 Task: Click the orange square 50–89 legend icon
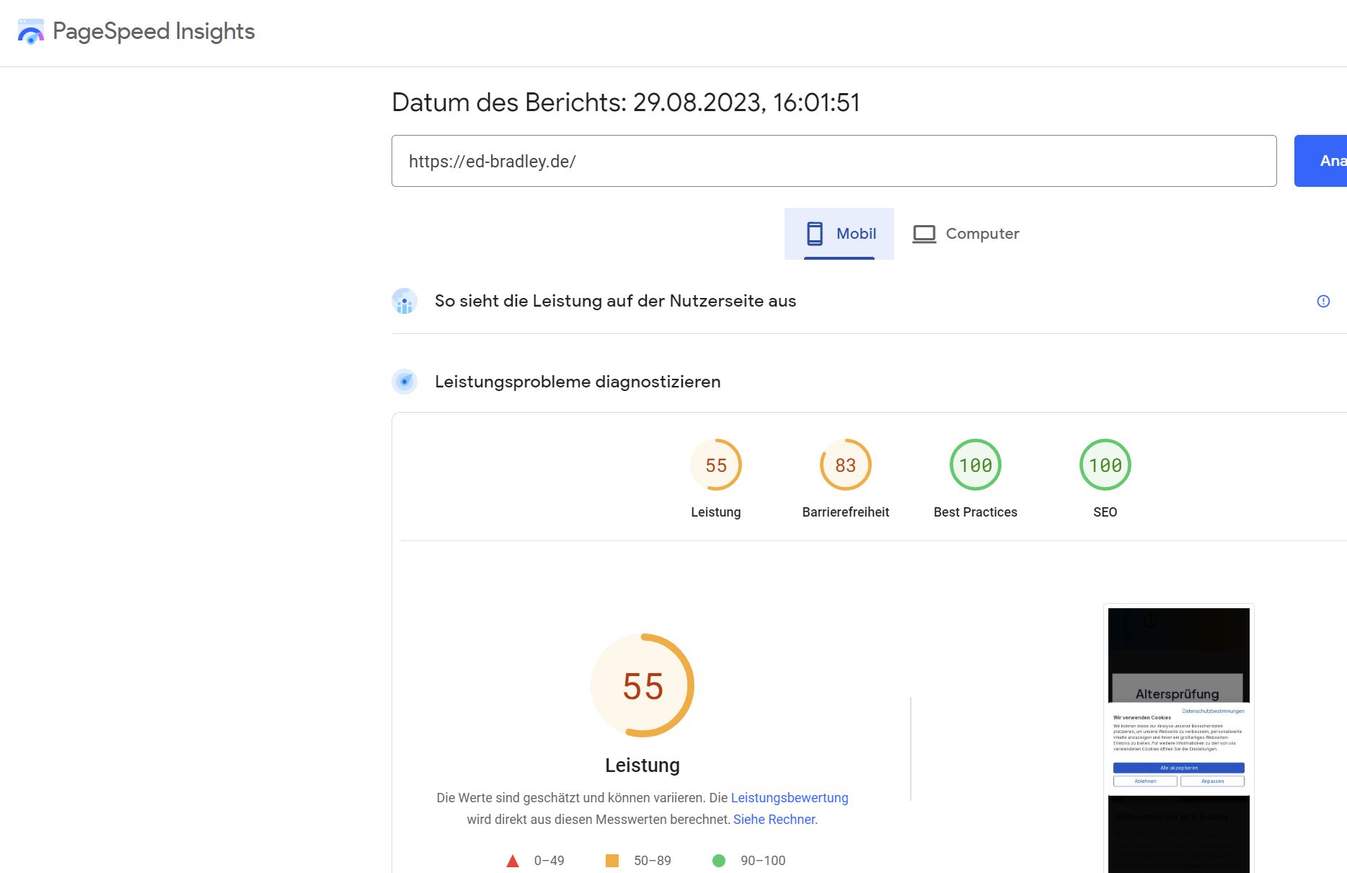click(x=612, y=861)
